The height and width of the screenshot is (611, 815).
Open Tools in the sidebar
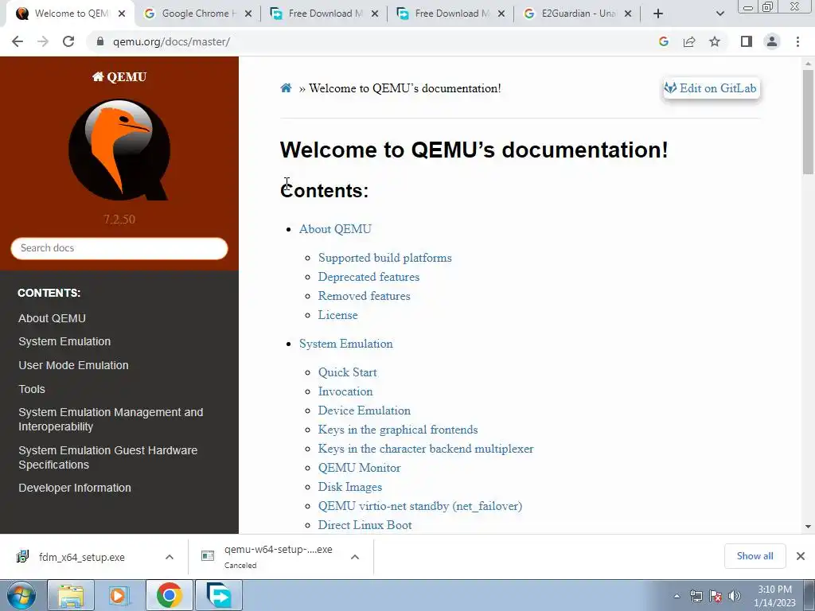pos(32,389)
